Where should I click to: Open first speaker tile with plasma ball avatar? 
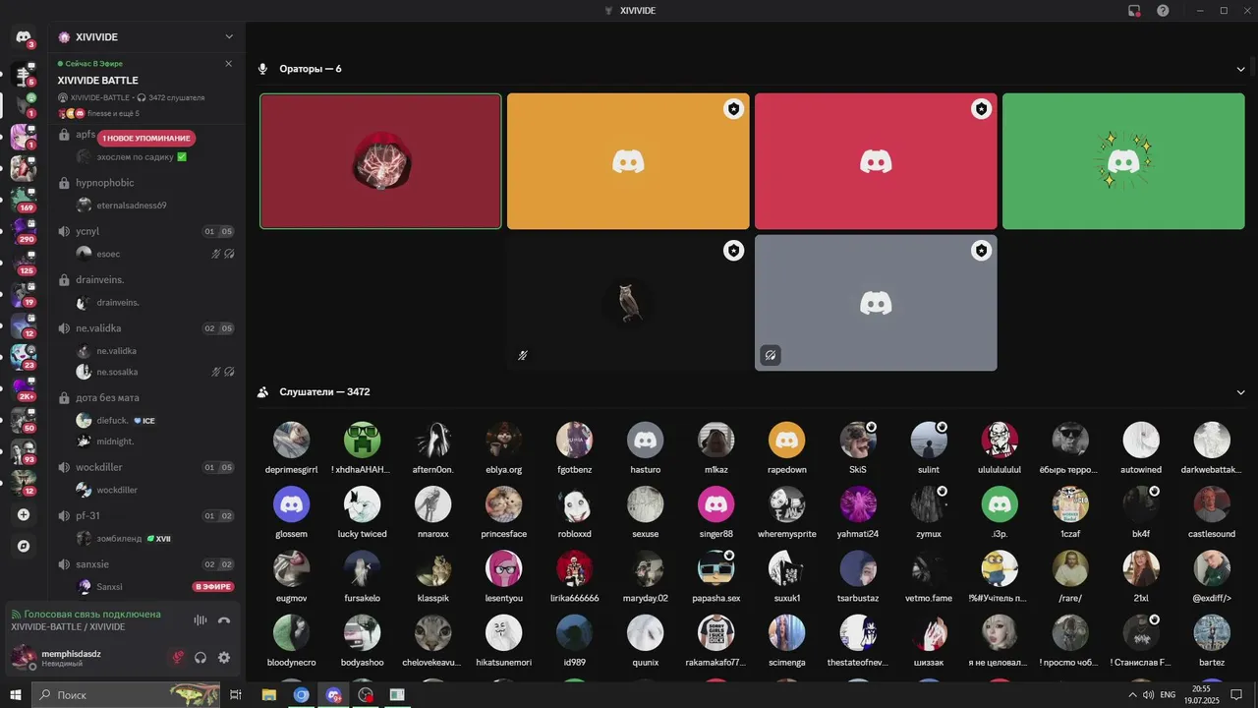(380, 161)
